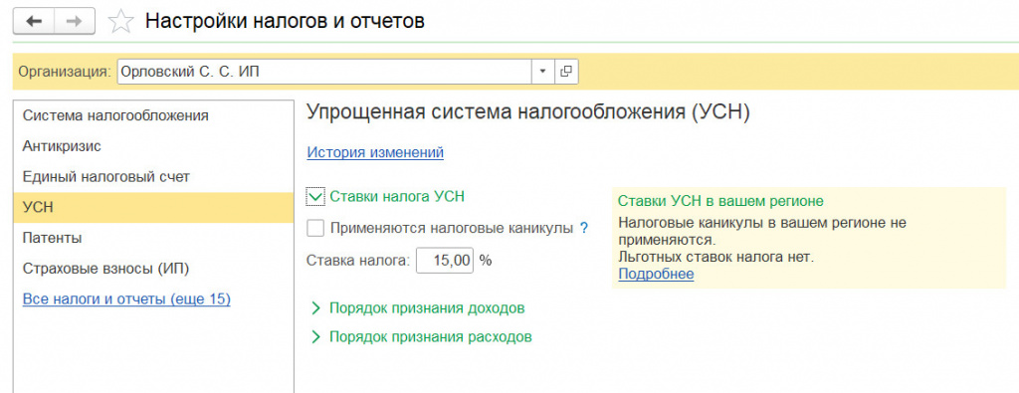Collapse the Ставки налога УСН section

[315, 196]
